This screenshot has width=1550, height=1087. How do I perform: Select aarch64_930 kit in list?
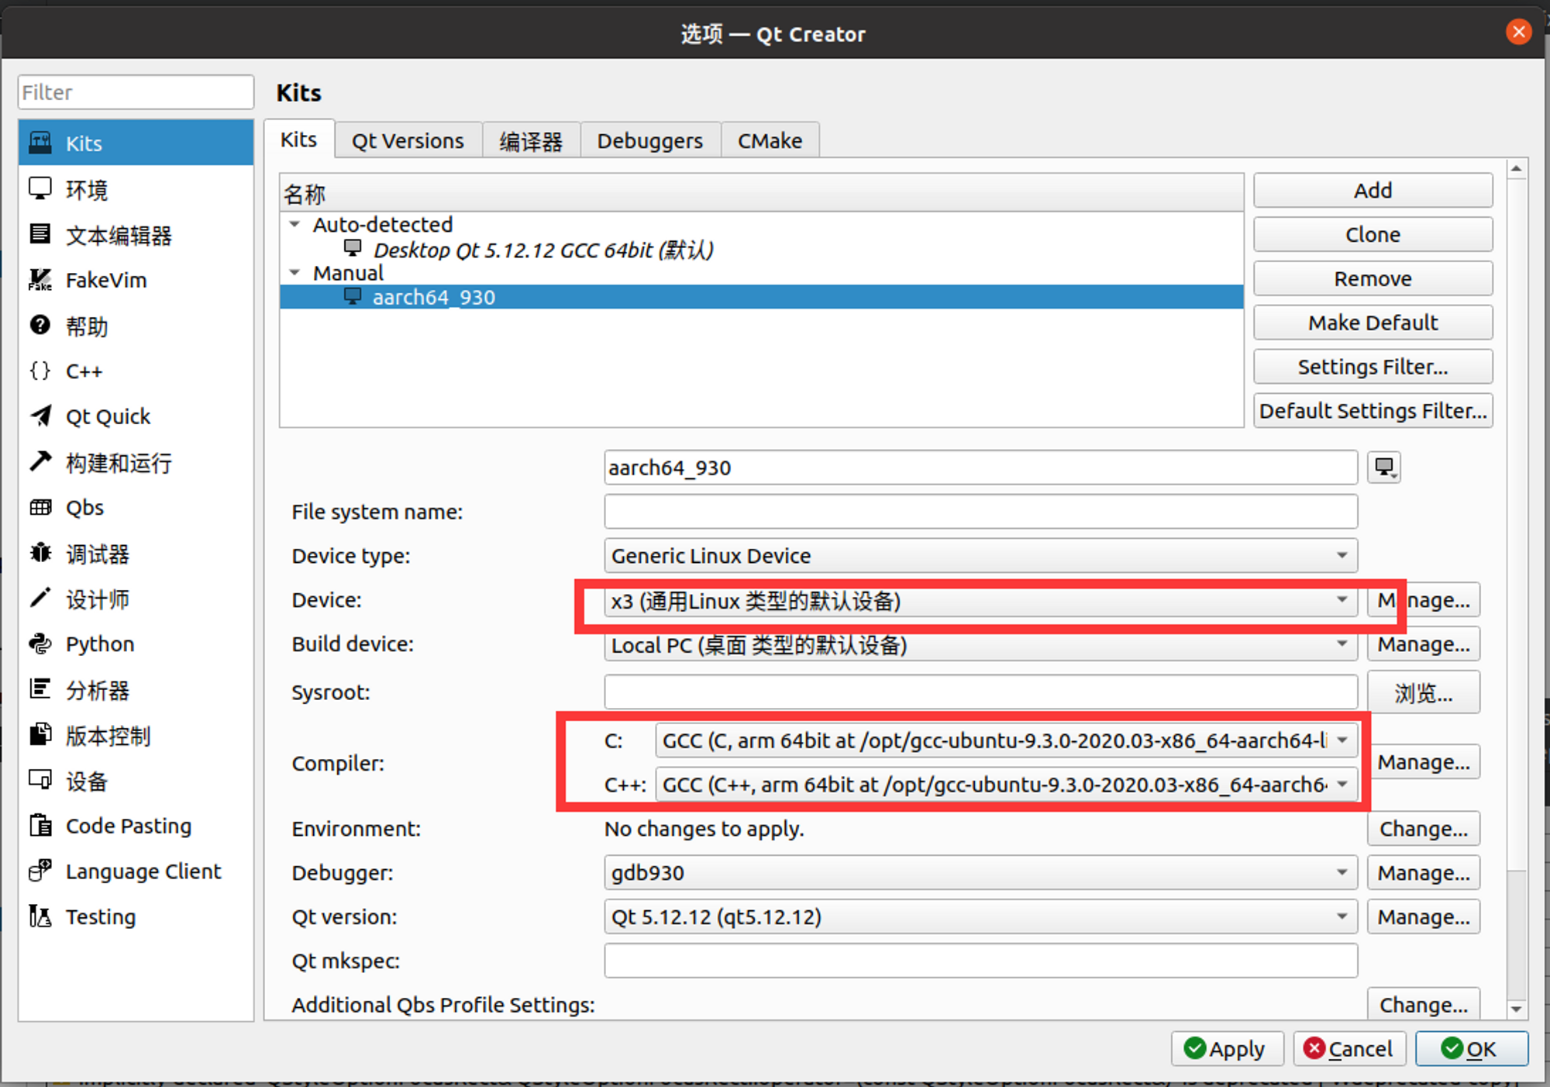(x=762, y=297)
